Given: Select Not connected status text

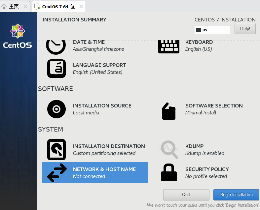Looking at the screenshot, I should point(89,176).
